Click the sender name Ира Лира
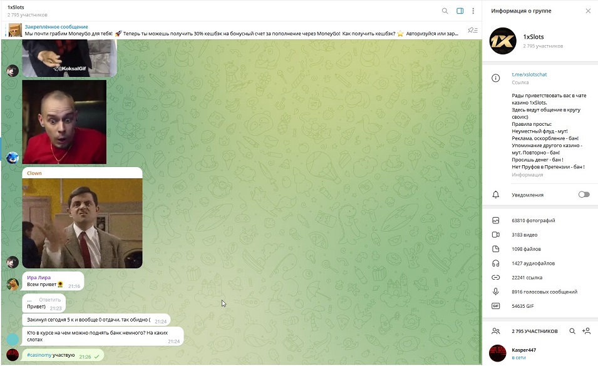Screen dimensions: 598x366 [39, 278]
